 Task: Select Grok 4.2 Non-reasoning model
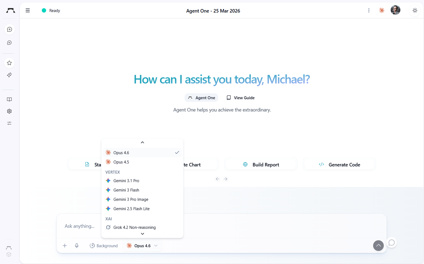[x=142, y=227]
